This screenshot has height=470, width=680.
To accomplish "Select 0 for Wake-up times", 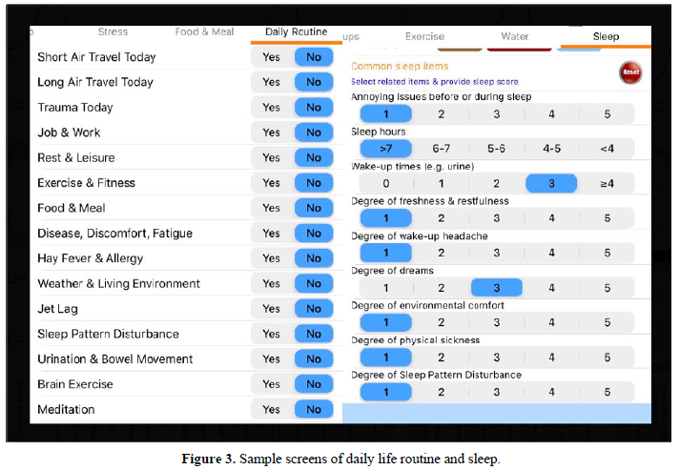I will point(385,183).
